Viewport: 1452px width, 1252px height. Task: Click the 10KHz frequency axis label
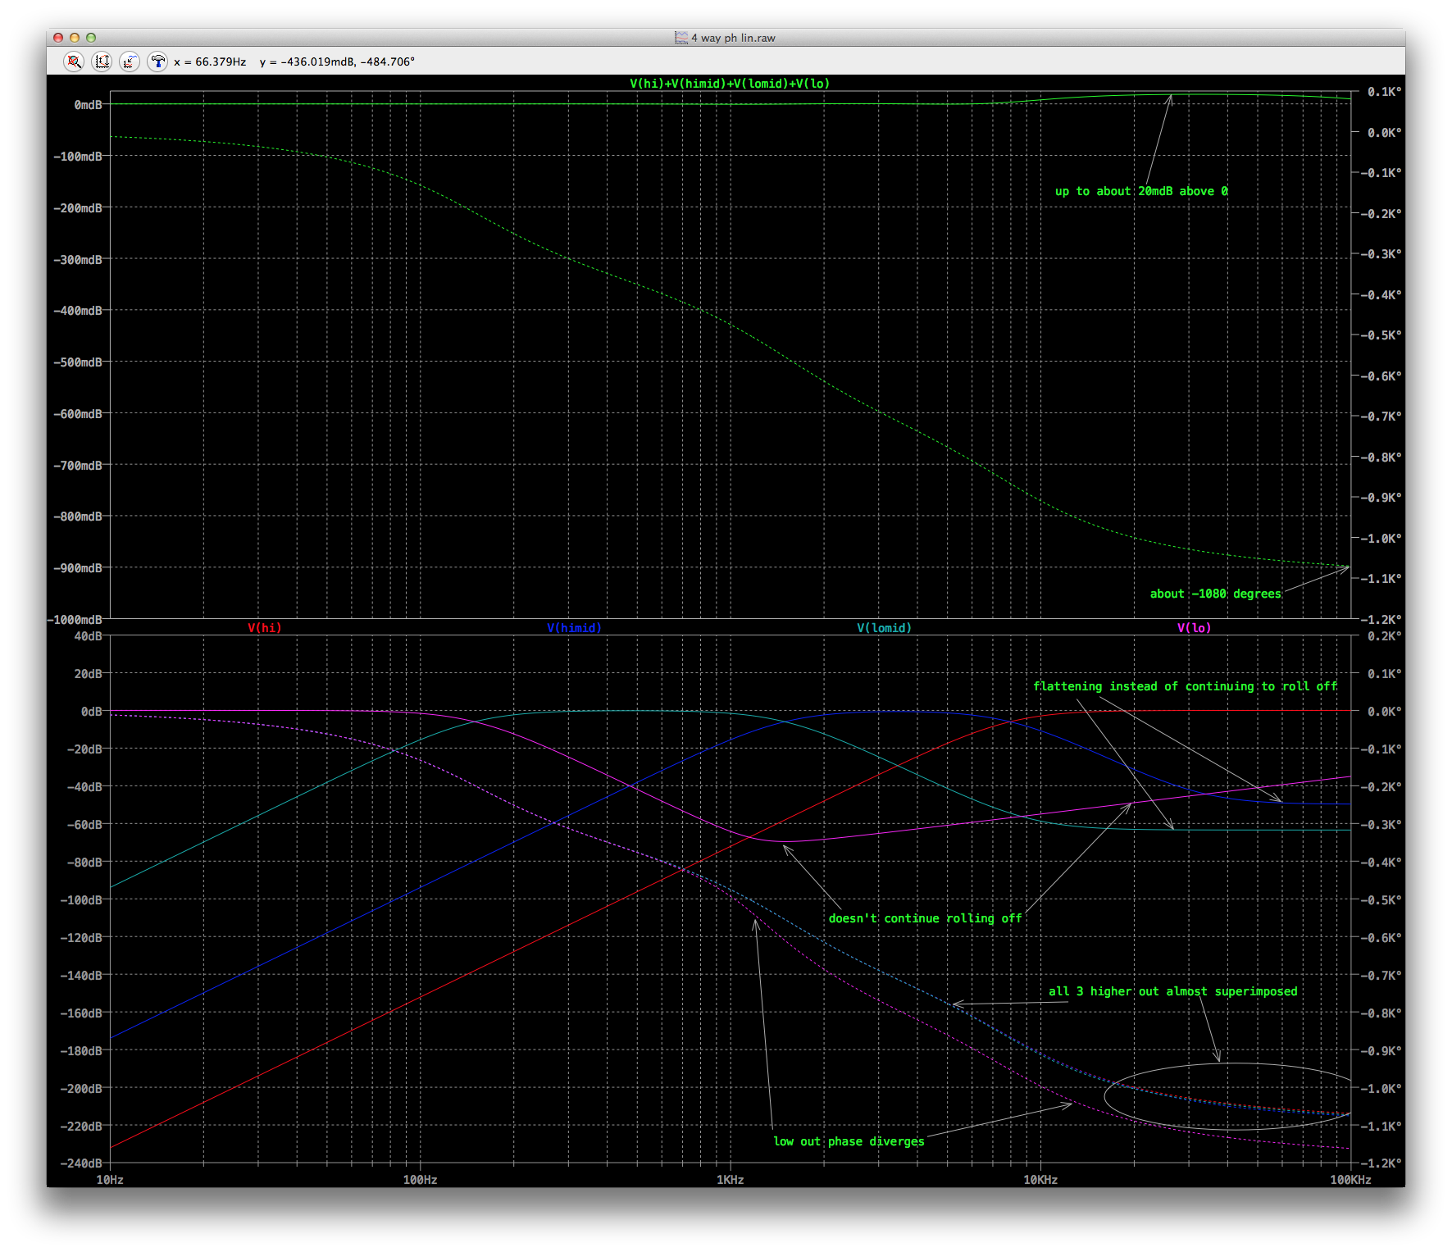pos(1040,1180)
